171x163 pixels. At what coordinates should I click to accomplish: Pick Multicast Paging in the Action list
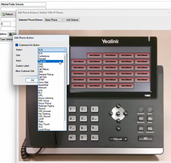point(51,106)
